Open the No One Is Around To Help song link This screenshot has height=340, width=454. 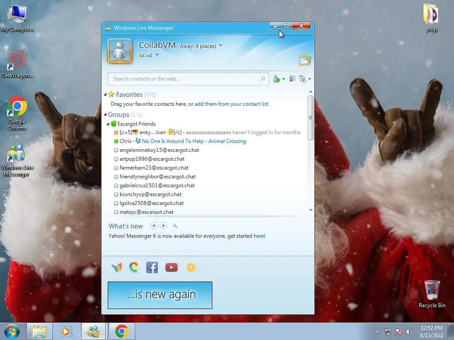[x=194, y=141]
